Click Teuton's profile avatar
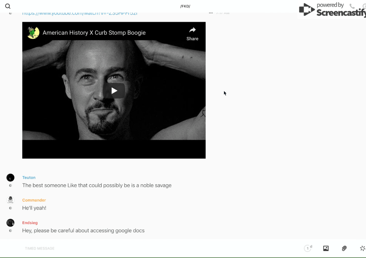The width and height of the screenshot is (366, 258). 10,178
